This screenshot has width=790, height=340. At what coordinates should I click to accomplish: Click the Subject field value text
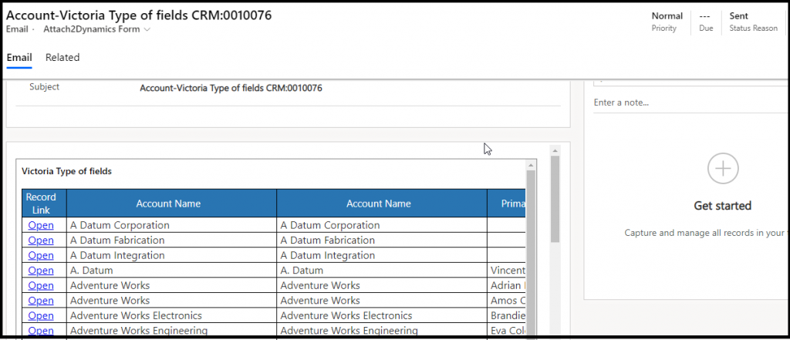click(x=231, y=88)
